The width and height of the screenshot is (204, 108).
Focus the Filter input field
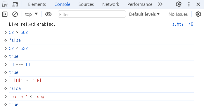pos(92,14)
